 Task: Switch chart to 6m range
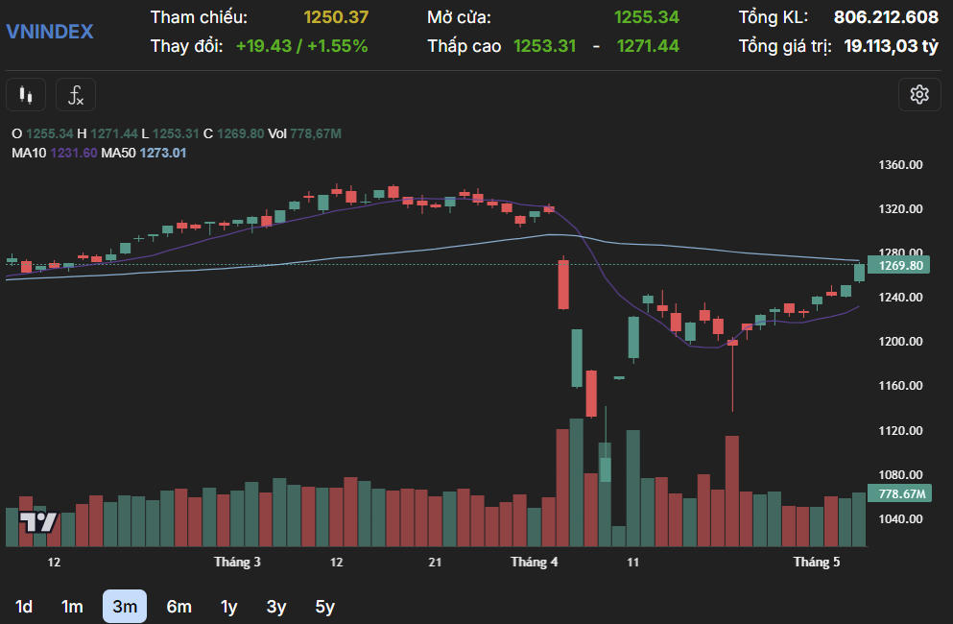[179, 607]
